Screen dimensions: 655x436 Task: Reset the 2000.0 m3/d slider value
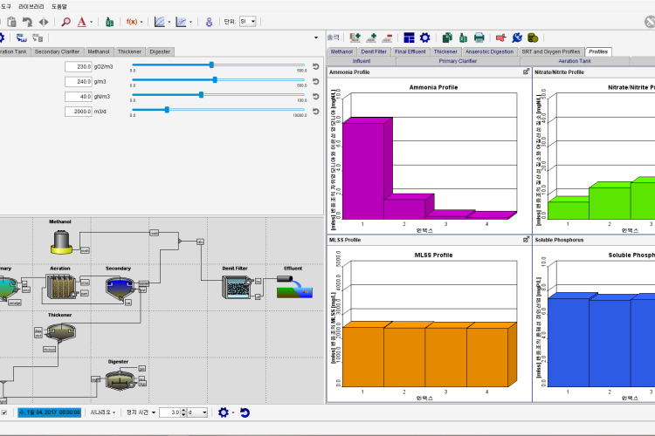coord(316,112)
